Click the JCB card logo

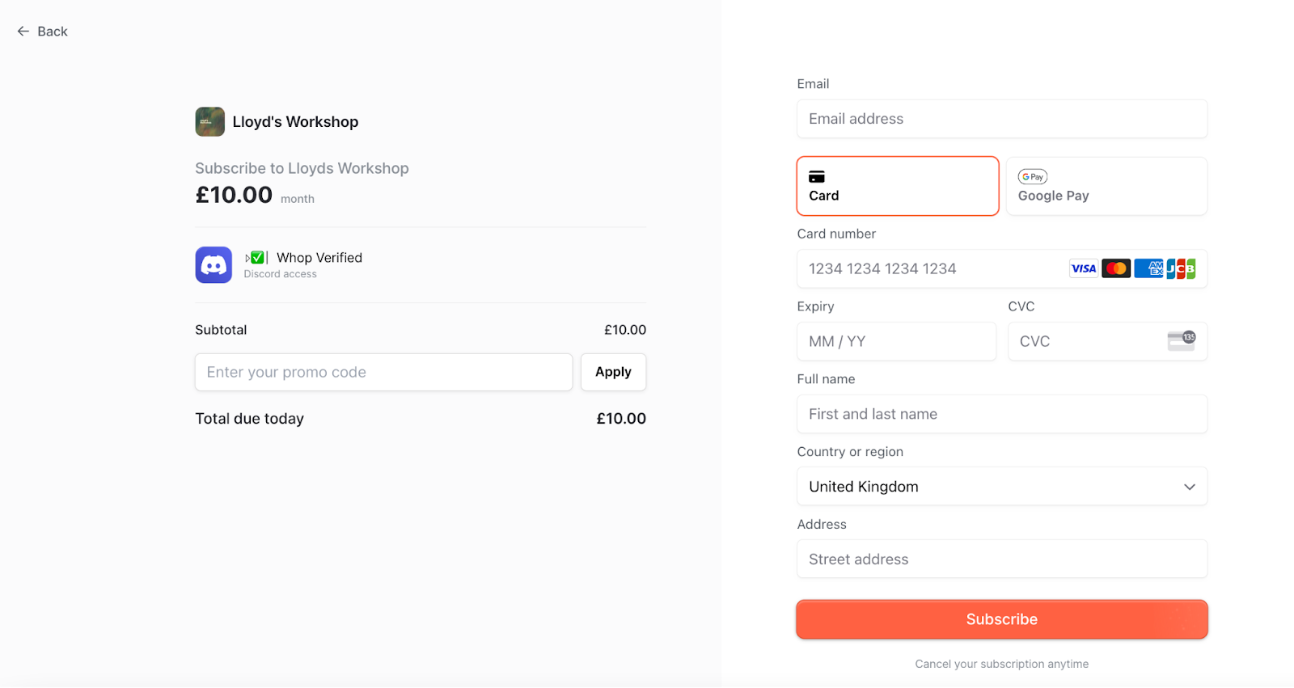click(1181, 268)
